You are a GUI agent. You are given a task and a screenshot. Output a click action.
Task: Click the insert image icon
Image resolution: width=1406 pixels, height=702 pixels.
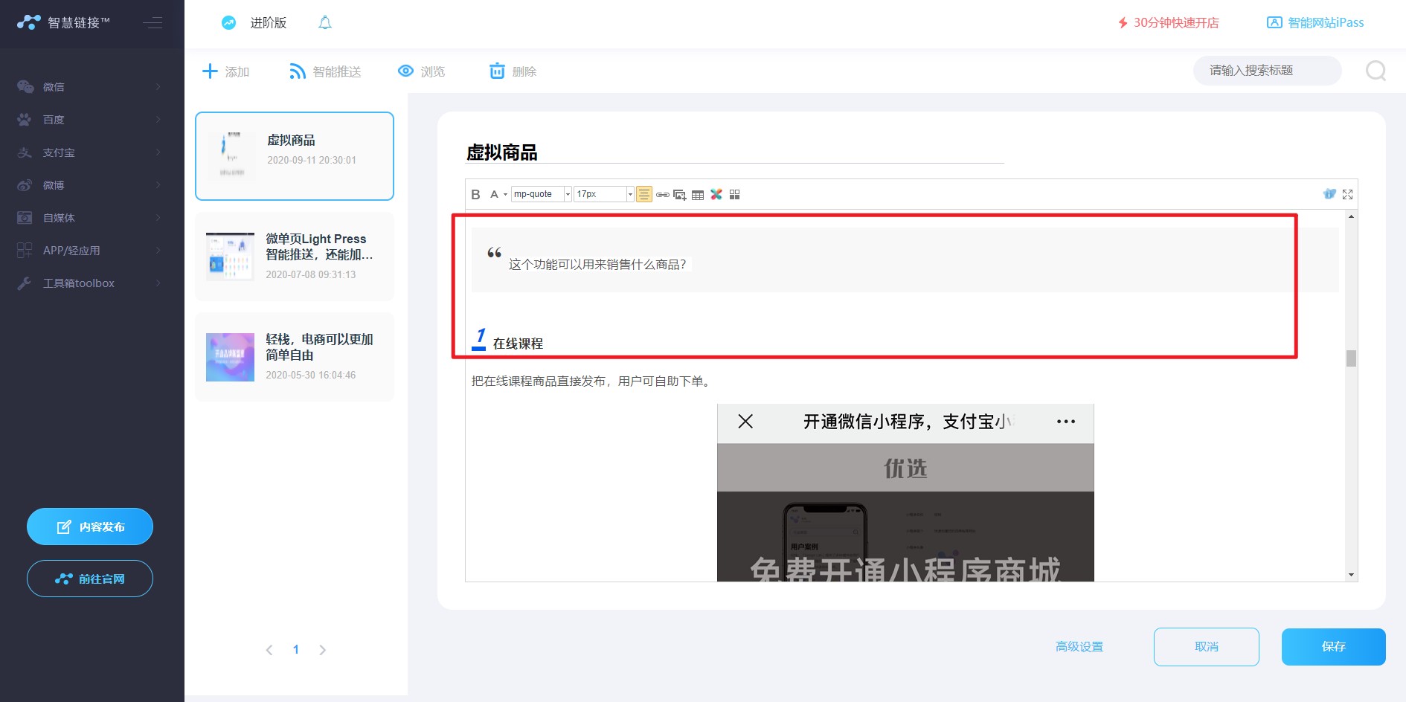[680, 195]
